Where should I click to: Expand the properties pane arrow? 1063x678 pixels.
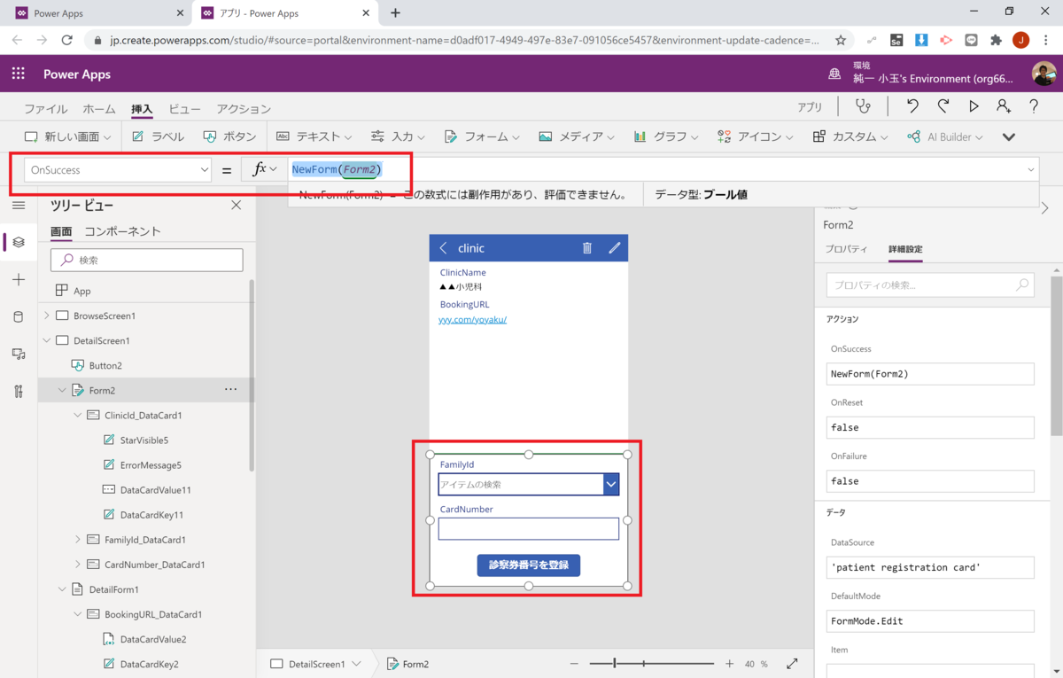(1045, 208)
